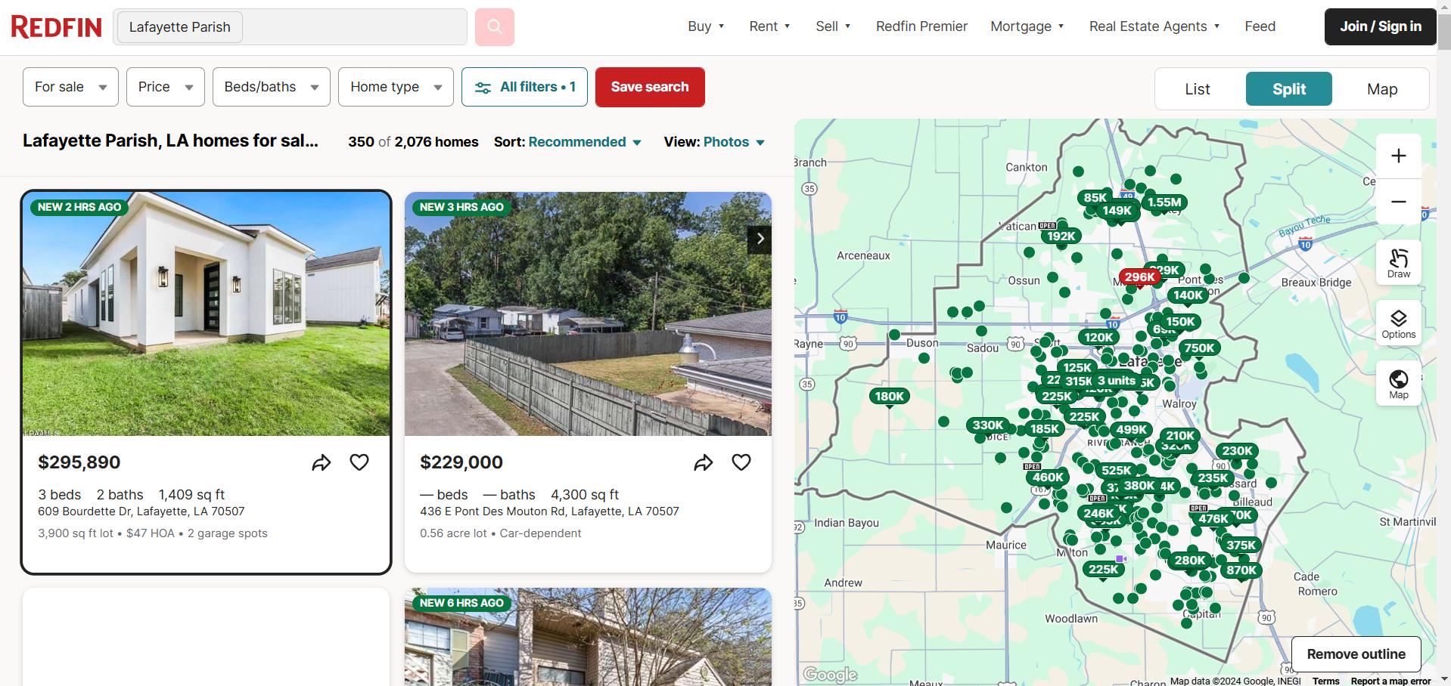Viewport: 1451px width, 686px height.
Task: Open photo of 436 E Pont Des Mouton listing
Action: click(x=588, y=314)
